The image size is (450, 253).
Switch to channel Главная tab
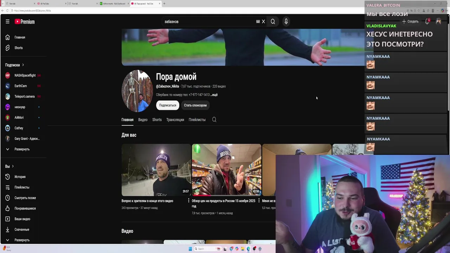pos(127,120)
